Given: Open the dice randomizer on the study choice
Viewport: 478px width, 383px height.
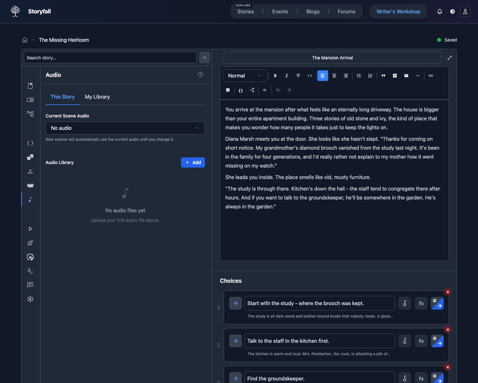Looking at the screenshot, I should pos(405,303).
